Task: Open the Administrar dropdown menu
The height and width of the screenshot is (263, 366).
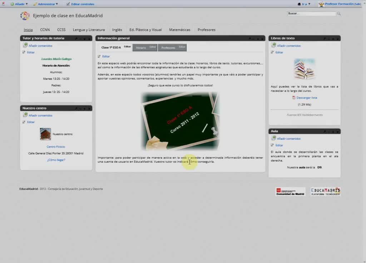Action: (x=46, y=4)
